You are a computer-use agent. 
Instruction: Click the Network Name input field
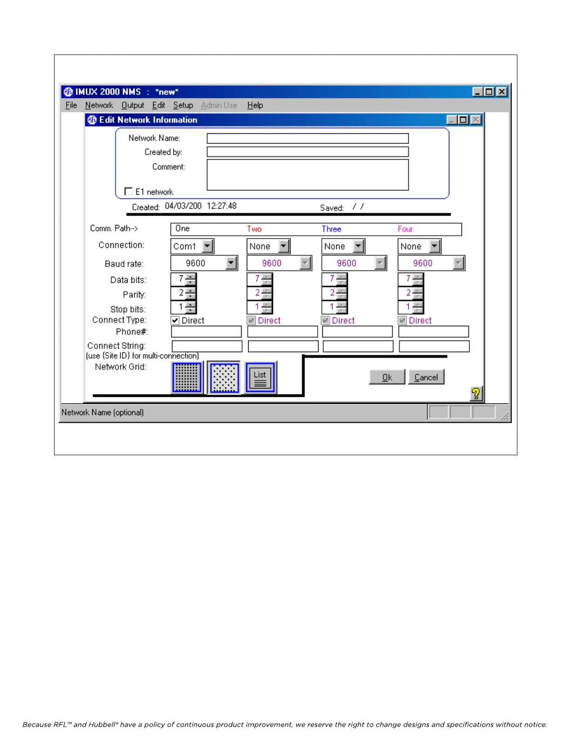tap(308, 138)
